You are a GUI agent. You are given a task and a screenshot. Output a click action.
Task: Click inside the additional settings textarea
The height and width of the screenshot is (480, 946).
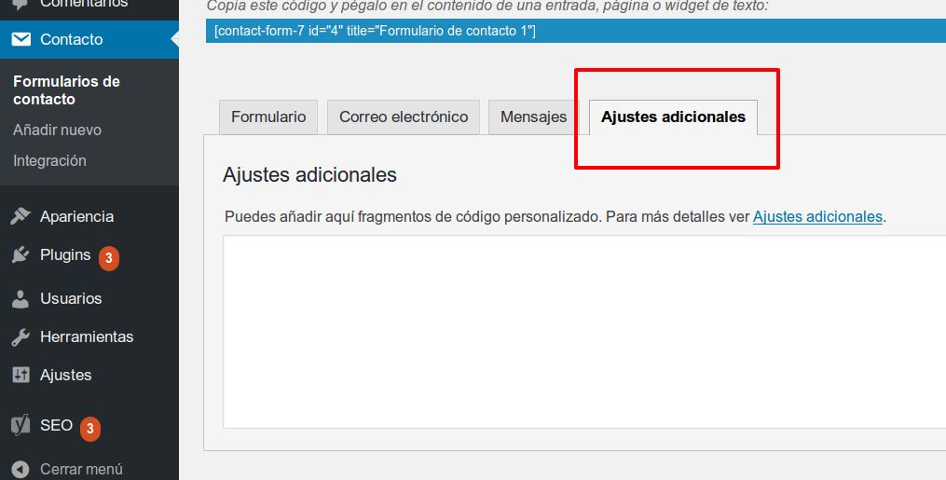click(584, 332)
